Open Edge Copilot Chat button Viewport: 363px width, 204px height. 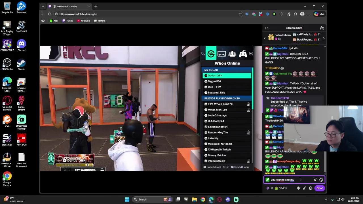click(319, 14)
